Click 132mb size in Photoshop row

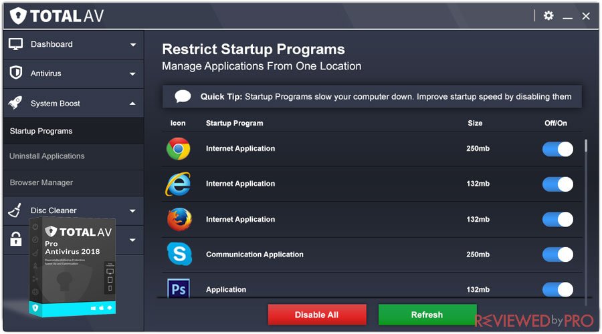coord(478,289)
